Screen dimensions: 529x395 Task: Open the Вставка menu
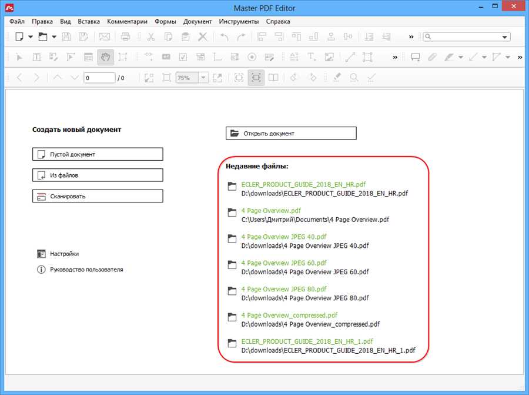click(89, 21)
